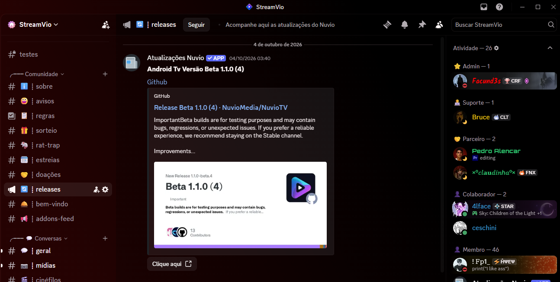Select member ceschini in the list
This screenshot has width=560, height=282.
505,228
